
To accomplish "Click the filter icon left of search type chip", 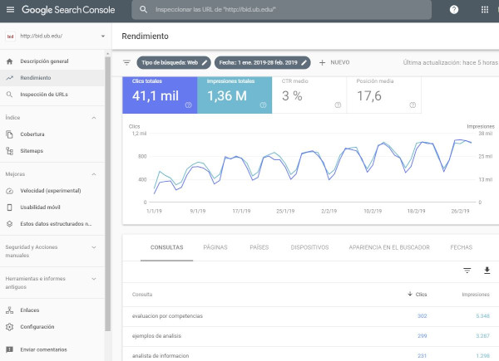I will [x=126, y=62].
